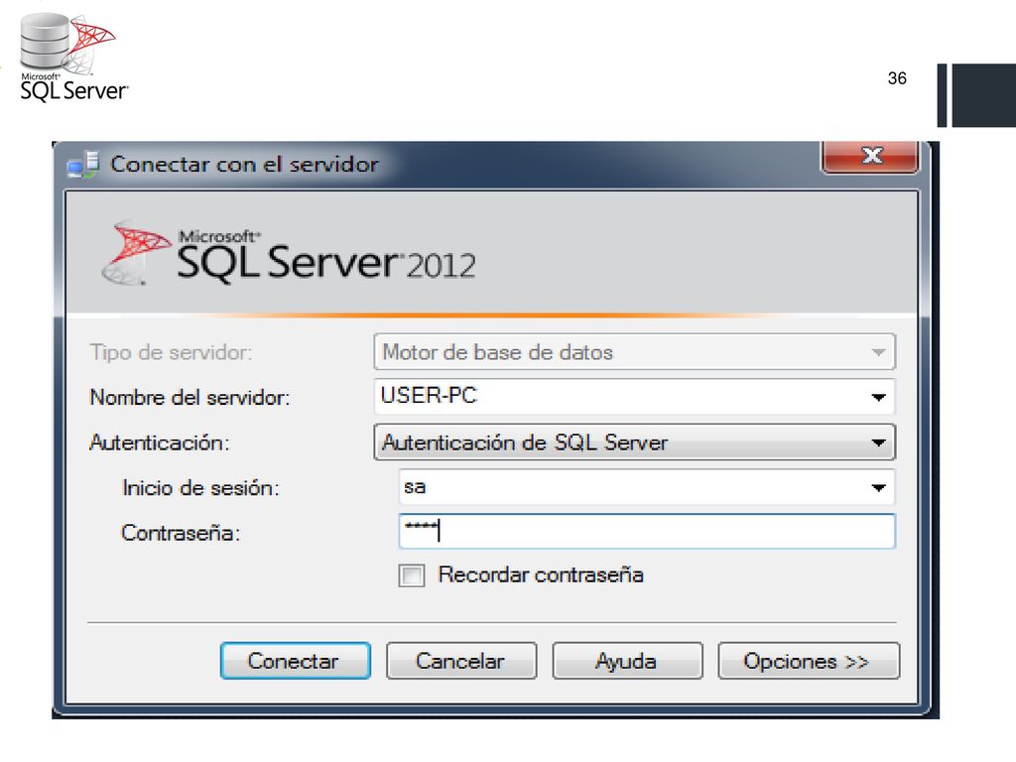Open Inicio de sesión dropdown arrow

point(878,487)
